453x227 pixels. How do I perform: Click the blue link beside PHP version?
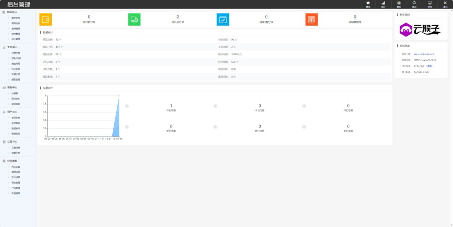tap(429, 66)
